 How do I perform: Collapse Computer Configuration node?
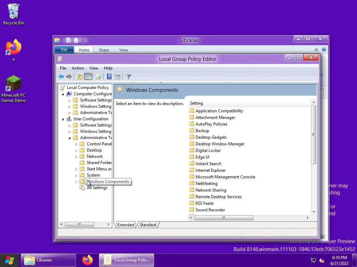(x=63, y=94)
